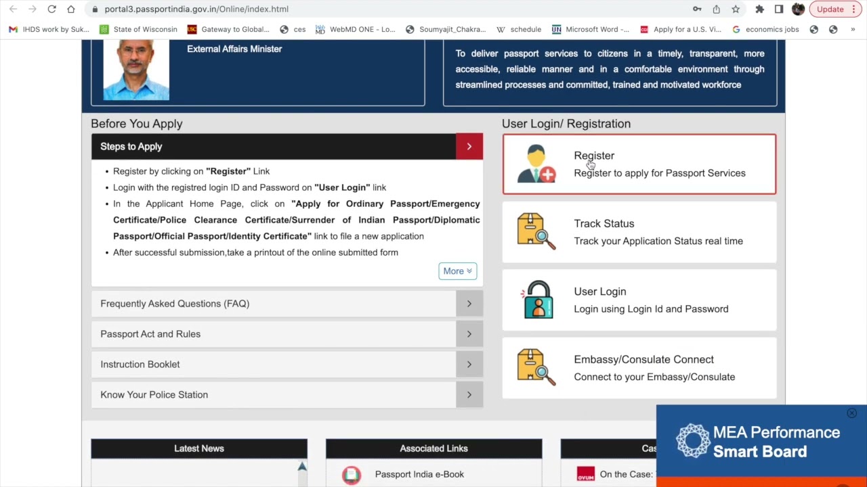The image size is (867, 487).
Task: Click the saved passwords key icon
Action: [697, 9]
